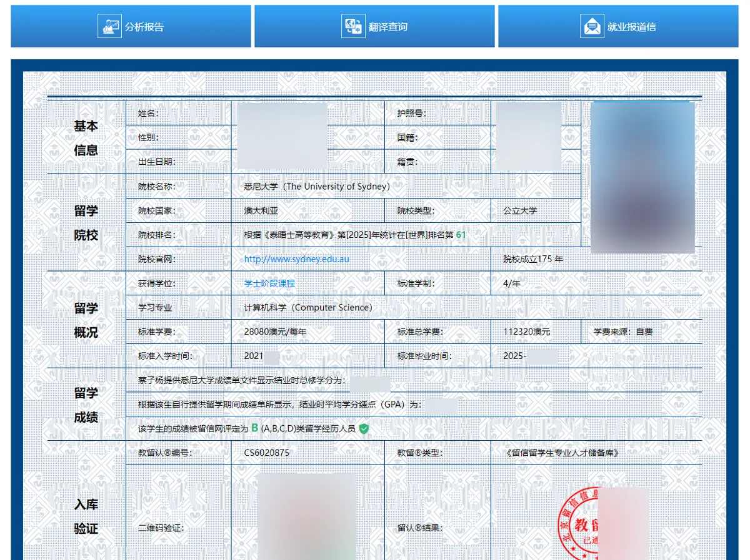Click the 翻译查询 translate icon
Screen dimensions: 750x560
(x=353, y=26)
